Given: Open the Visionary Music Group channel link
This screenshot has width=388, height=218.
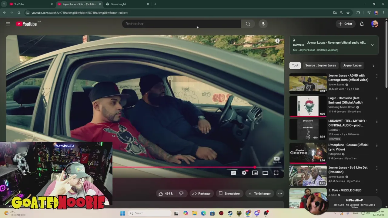Looking at the screenshot, I should point(342,107).
